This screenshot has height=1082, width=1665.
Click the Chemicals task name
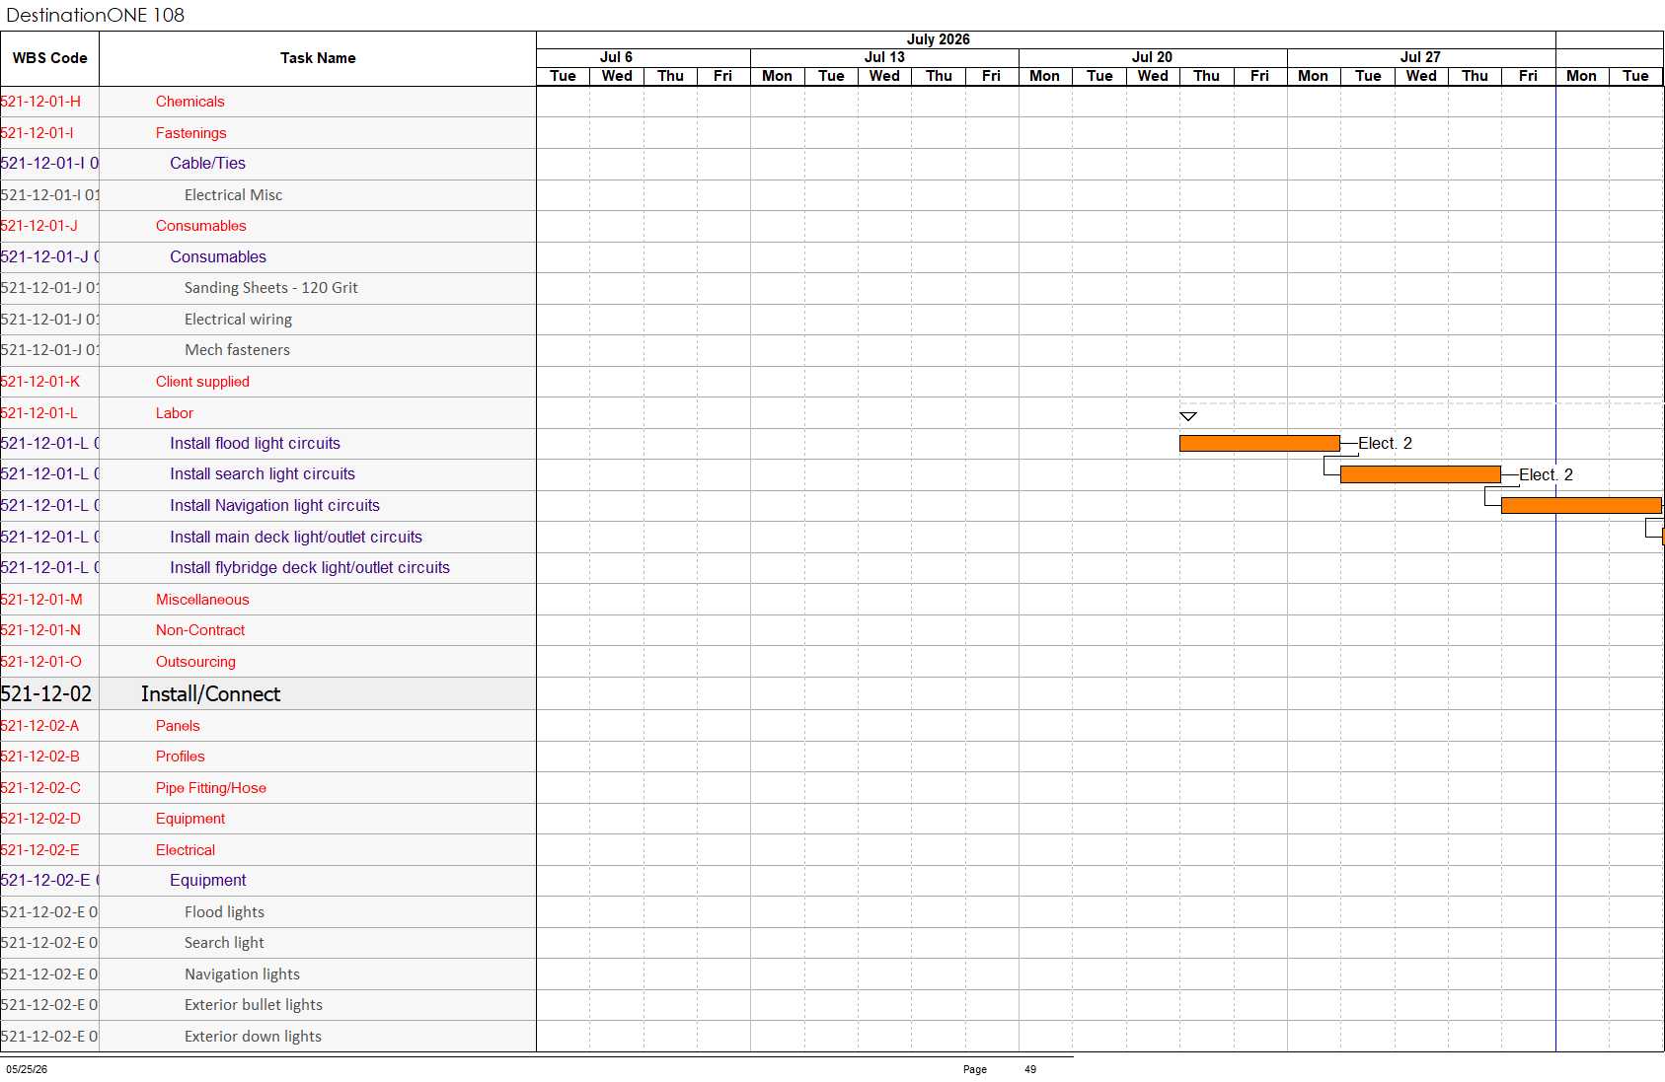tap(189, 102)
